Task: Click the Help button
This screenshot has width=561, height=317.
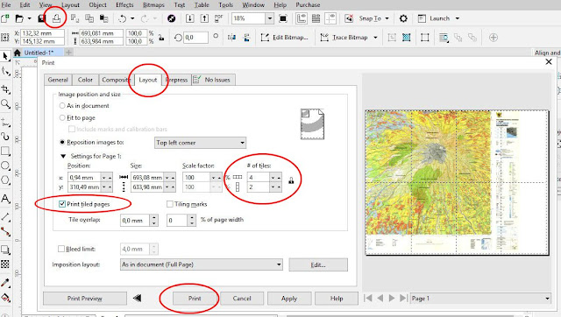Action: click(x=337, y=298)
